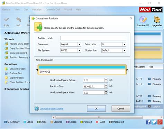This screenshot has width=164, height=129.
Task: Click the Type column header
Action: click(156, 67)
